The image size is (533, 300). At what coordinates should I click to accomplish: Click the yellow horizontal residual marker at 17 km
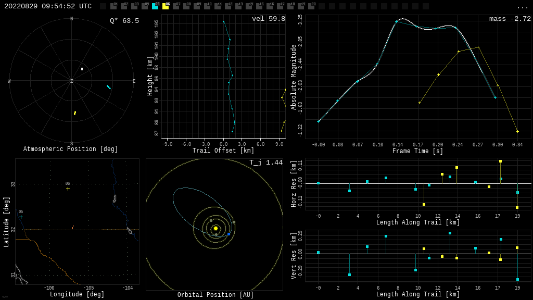coord(500,161)
